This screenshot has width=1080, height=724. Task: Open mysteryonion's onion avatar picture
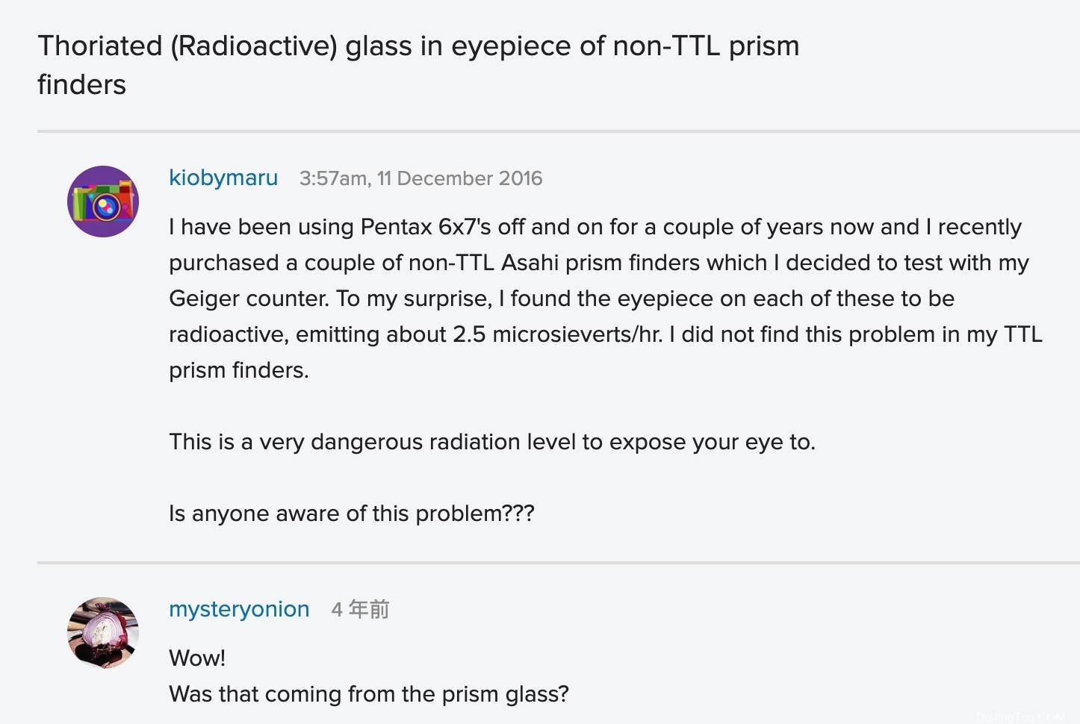[103, 633]
